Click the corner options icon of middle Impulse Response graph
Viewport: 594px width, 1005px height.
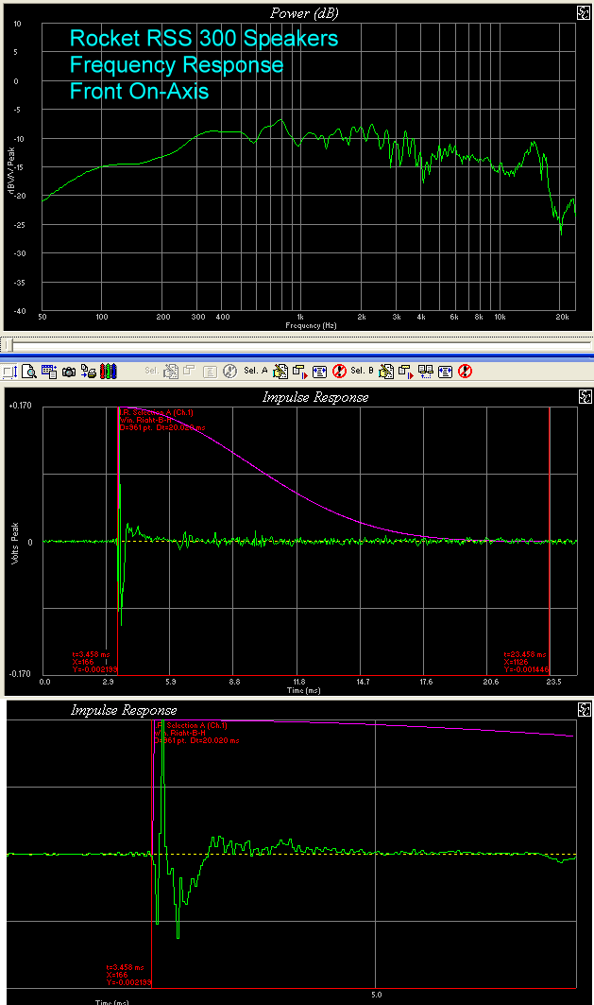[585, 396]
